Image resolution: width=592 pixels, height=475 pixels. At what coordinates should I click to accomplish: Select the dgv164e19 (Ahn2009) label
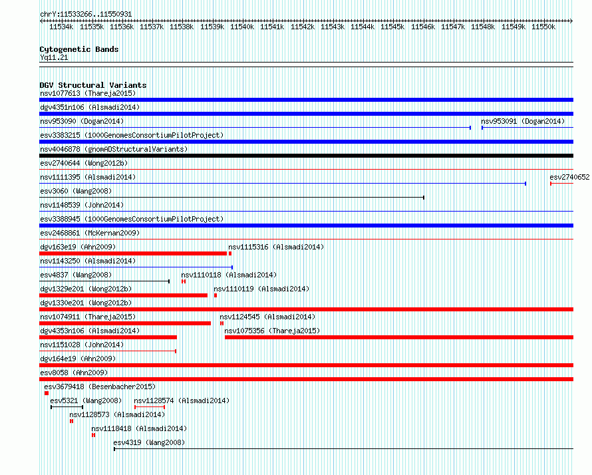[x=78, y=359]
